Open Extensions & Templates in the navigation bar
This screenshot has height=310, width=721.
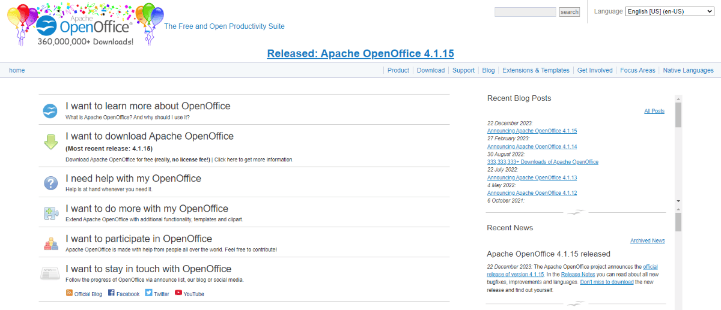point(535,70)
